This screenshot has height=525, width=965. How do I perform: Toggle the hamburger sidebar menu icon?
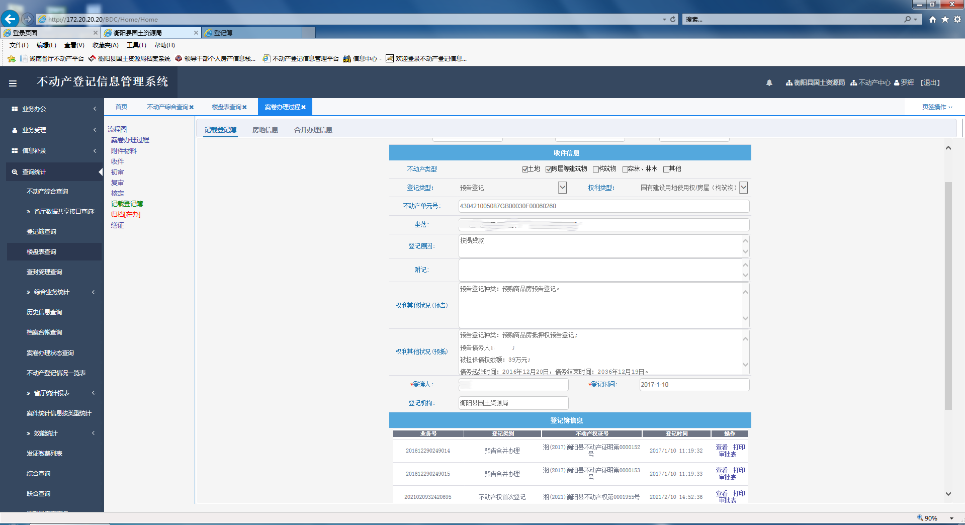pos(13,83)
